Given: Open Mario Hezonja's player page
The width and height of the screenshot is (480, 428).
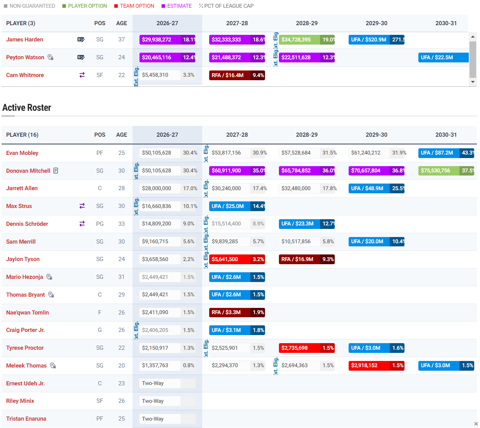Looking at the screenshot, I should (24, 277).
